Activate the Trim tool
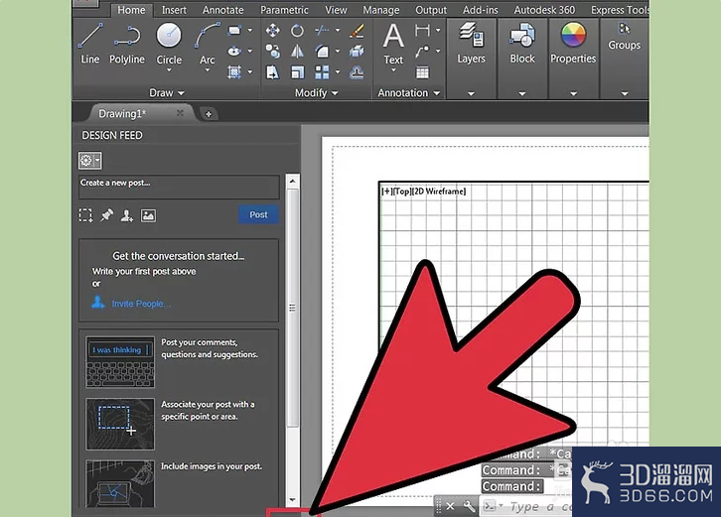Screen dimensions: 721x517 (x=322, y=31)
